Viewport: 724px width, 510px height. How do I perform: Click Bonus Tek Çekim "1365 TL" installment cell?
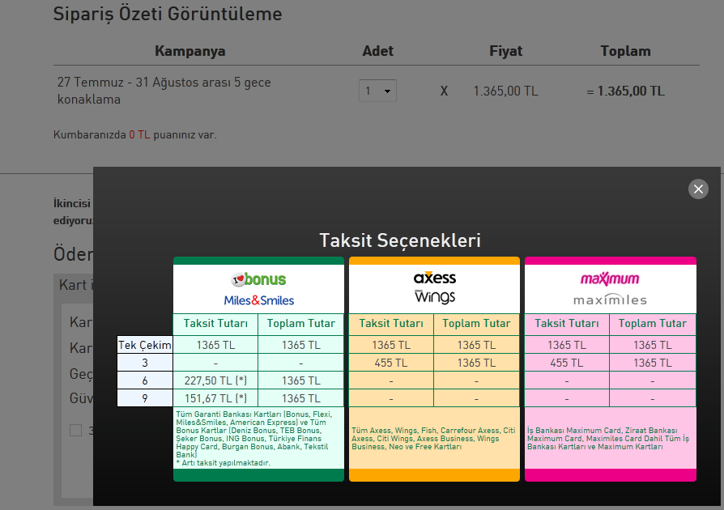[215, 345]
